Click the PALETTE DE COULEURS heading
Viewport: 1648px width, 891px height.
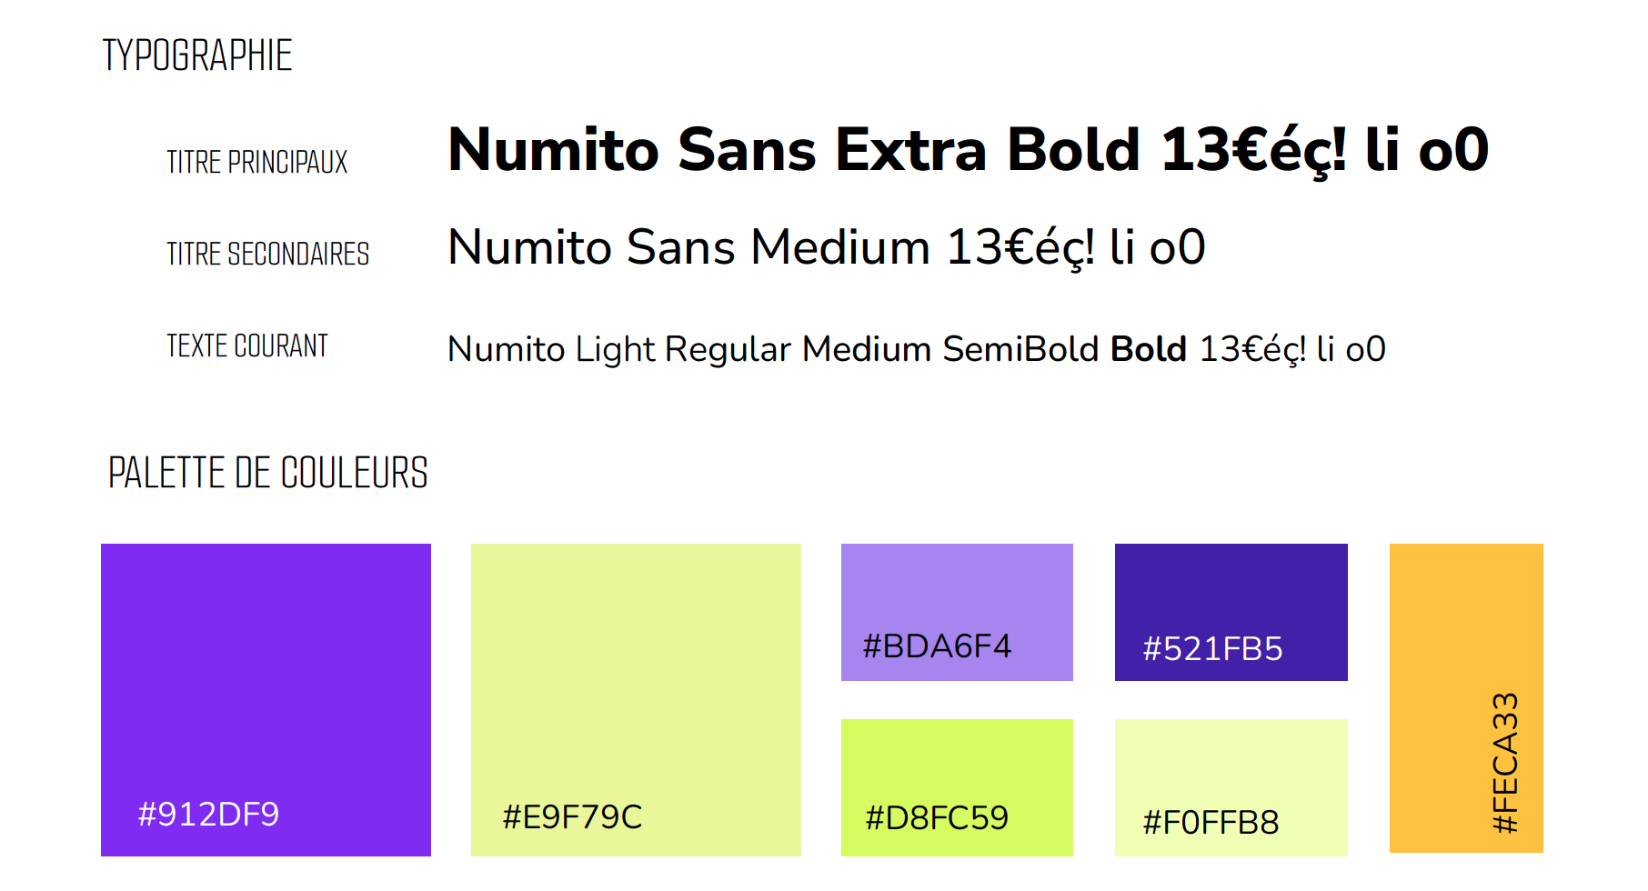click(x=268, y=473)
